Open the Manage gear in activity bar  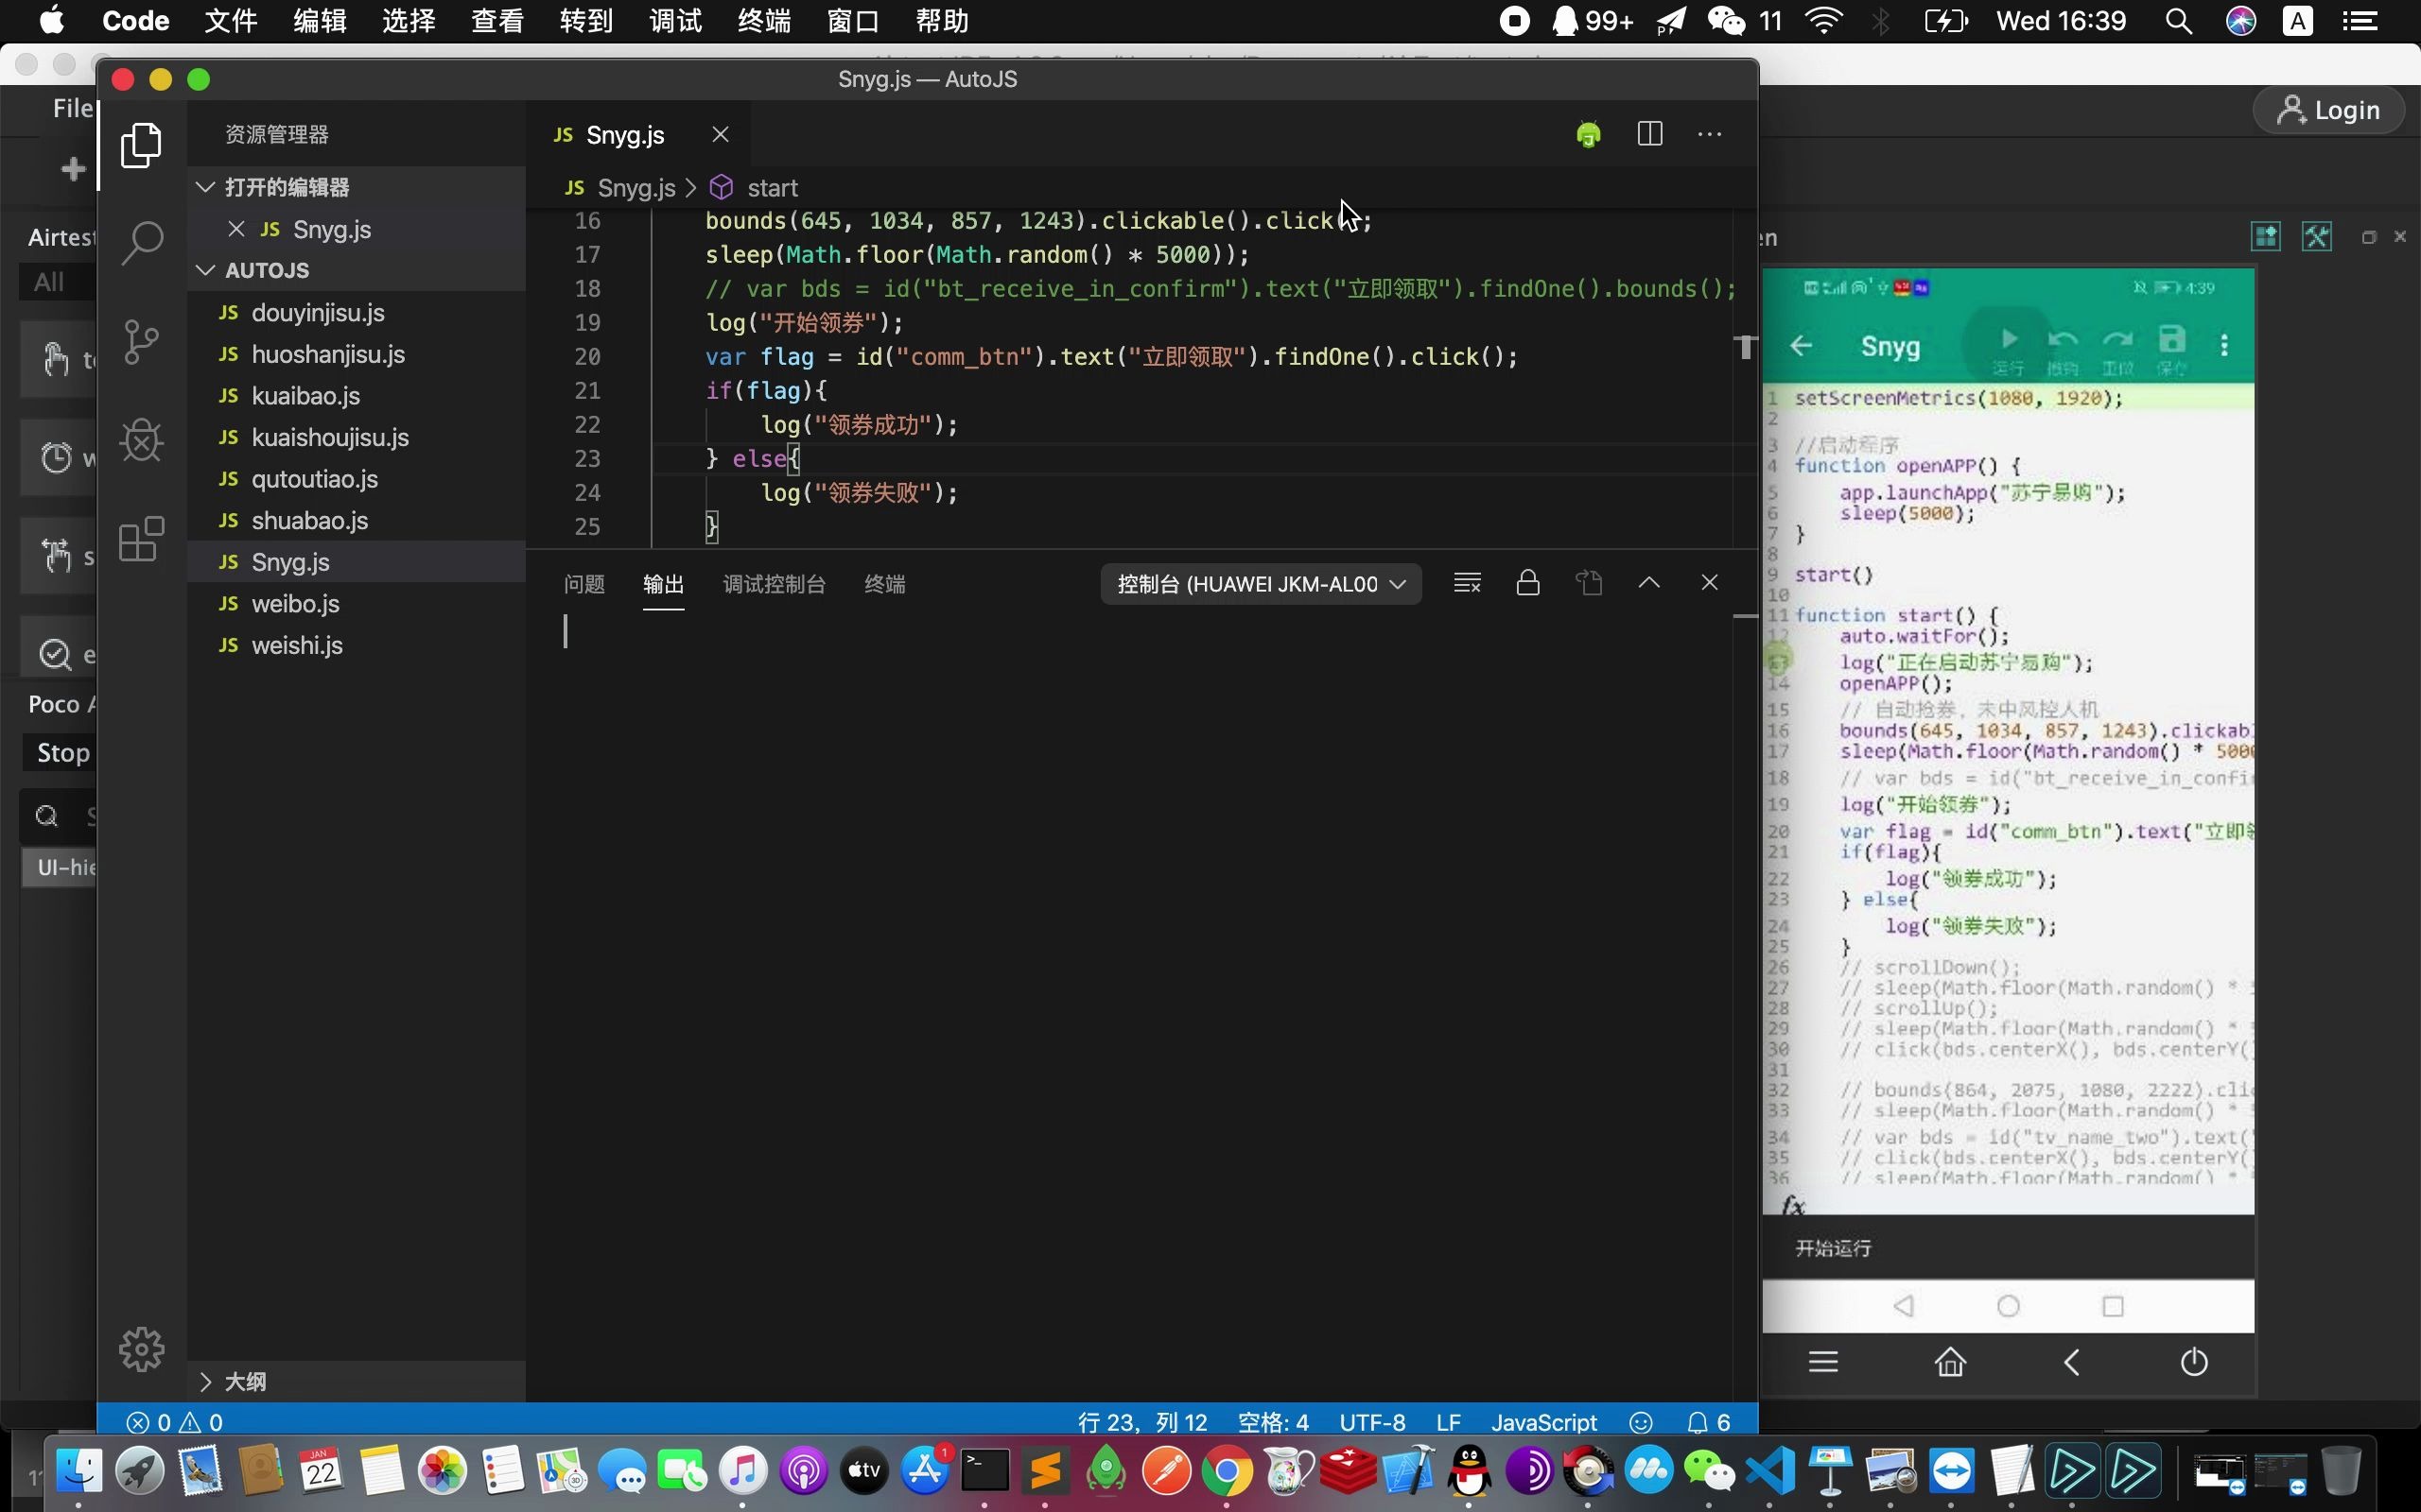coord(141,1350)
